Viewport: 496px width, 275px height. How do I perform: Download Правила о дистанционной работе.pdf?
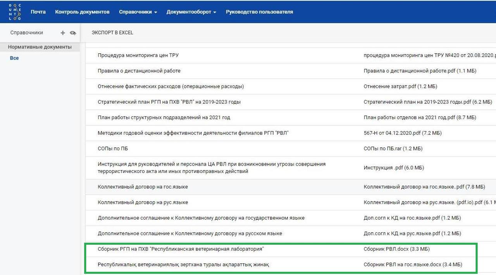[420, 71]
